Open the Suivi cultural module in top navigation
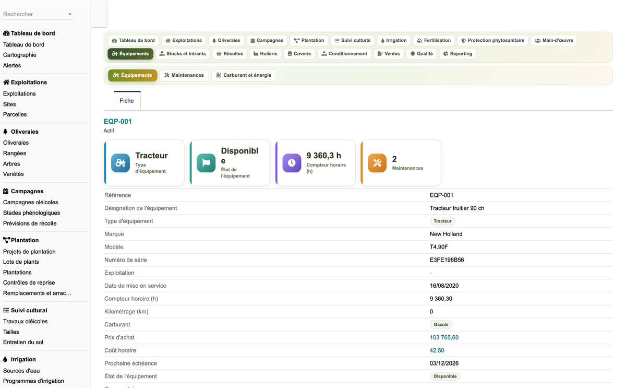Image resolution: width=626 pixels, height=388 pixels. click(x=353, y=40)
